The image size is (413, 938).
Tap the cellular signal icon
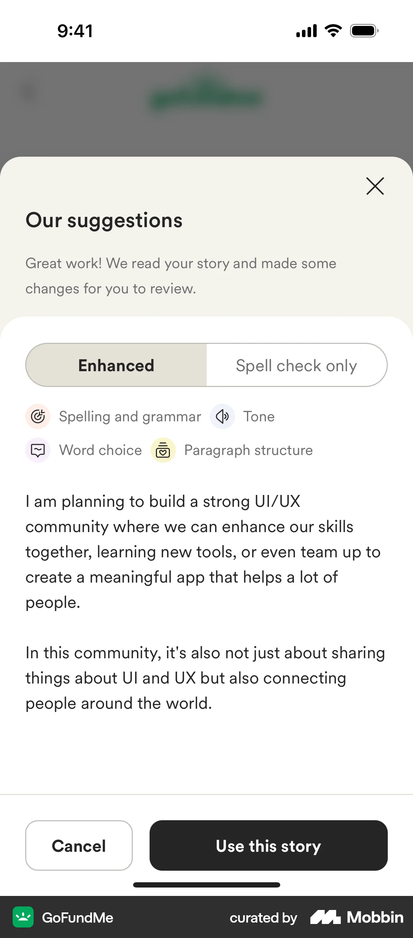307,30
